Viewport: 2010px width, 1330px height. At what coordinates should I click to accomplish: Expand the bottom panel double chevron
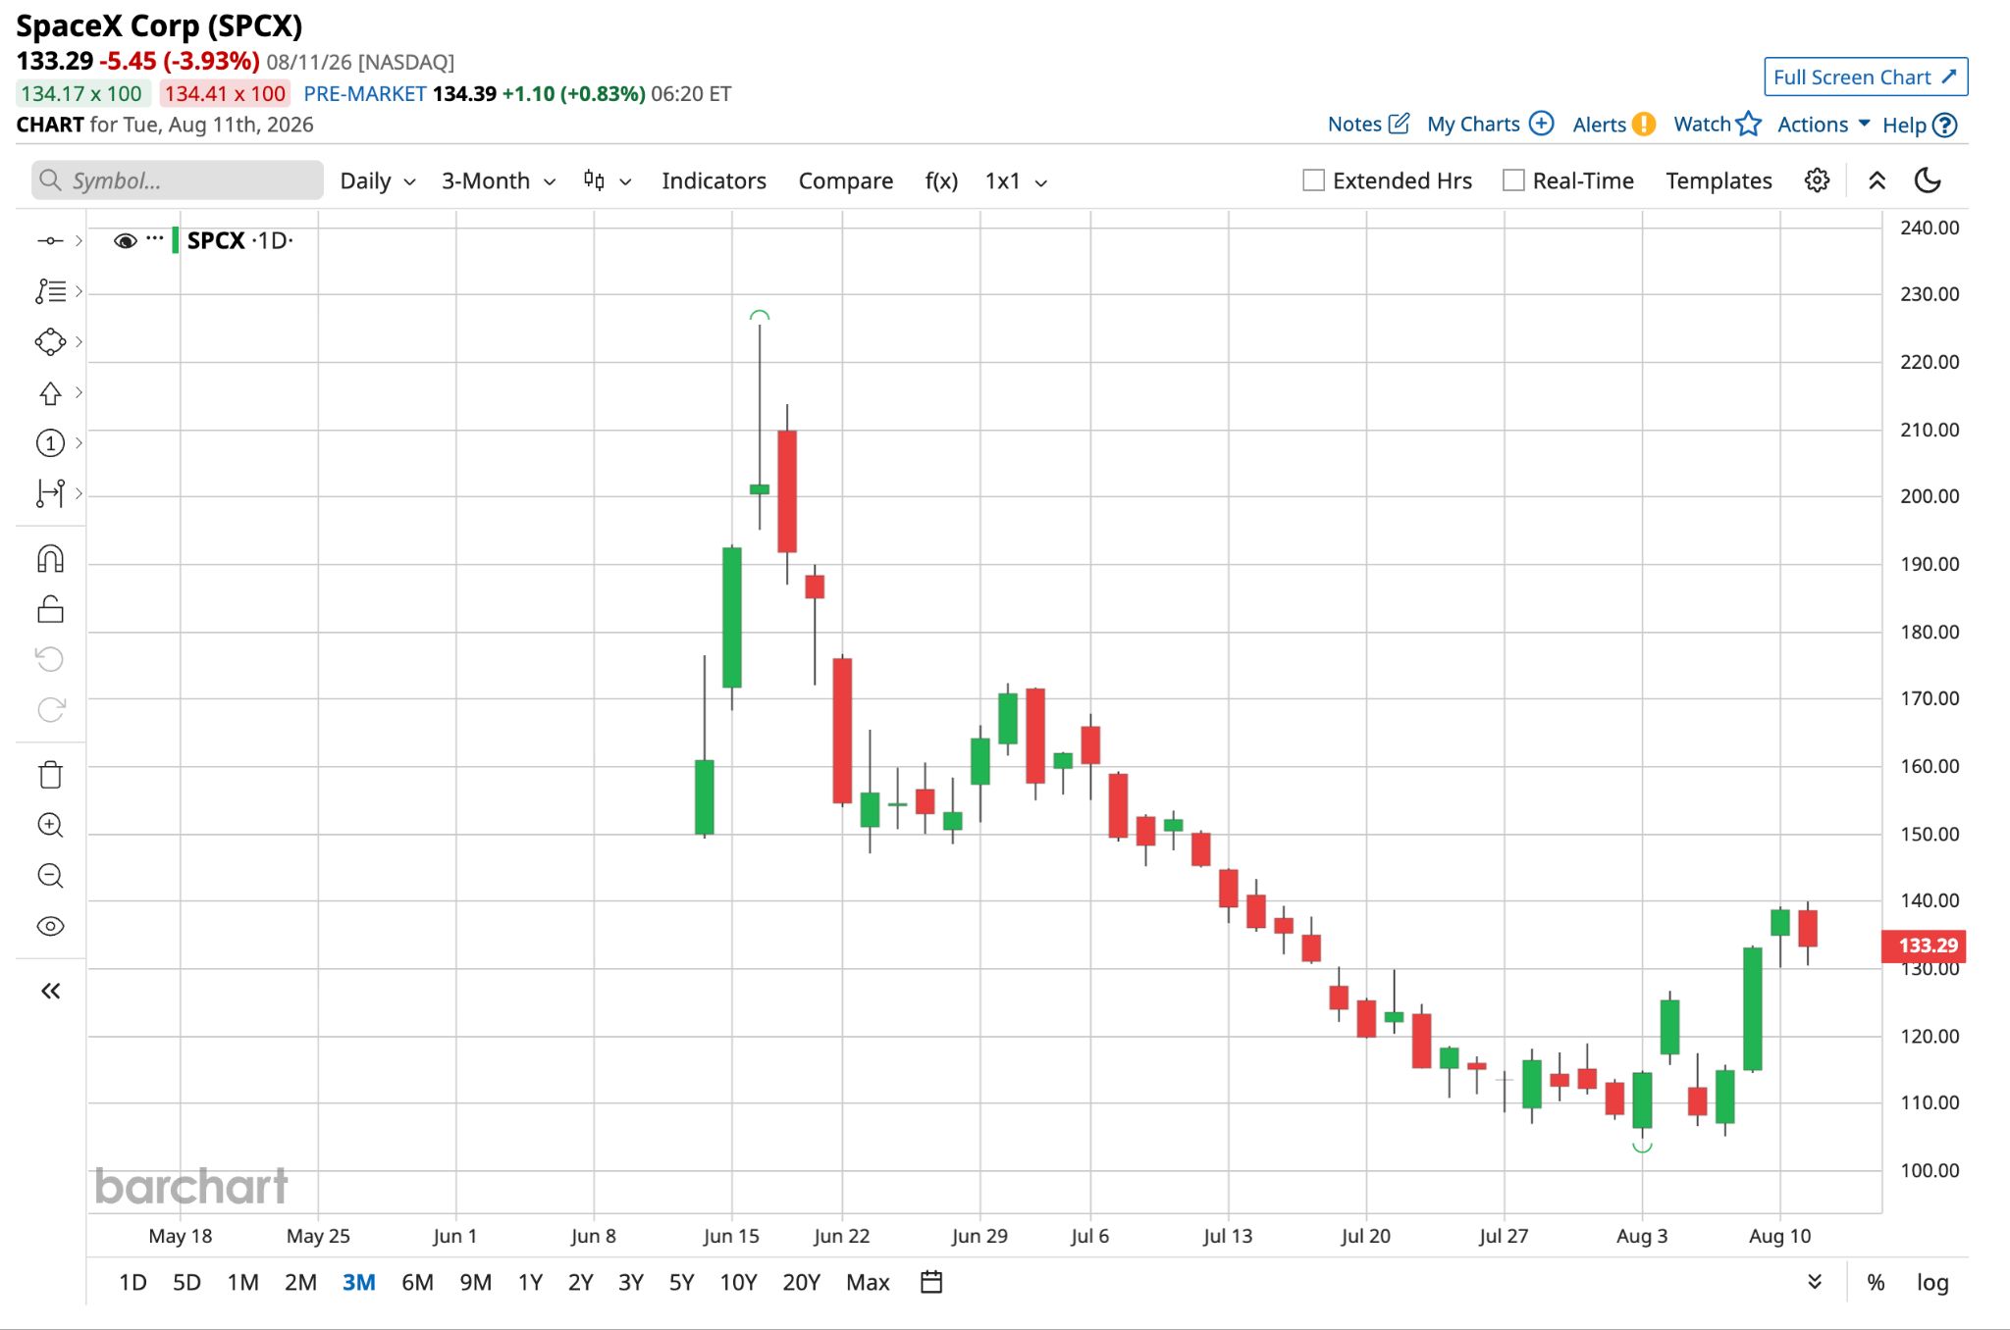1815,1282
